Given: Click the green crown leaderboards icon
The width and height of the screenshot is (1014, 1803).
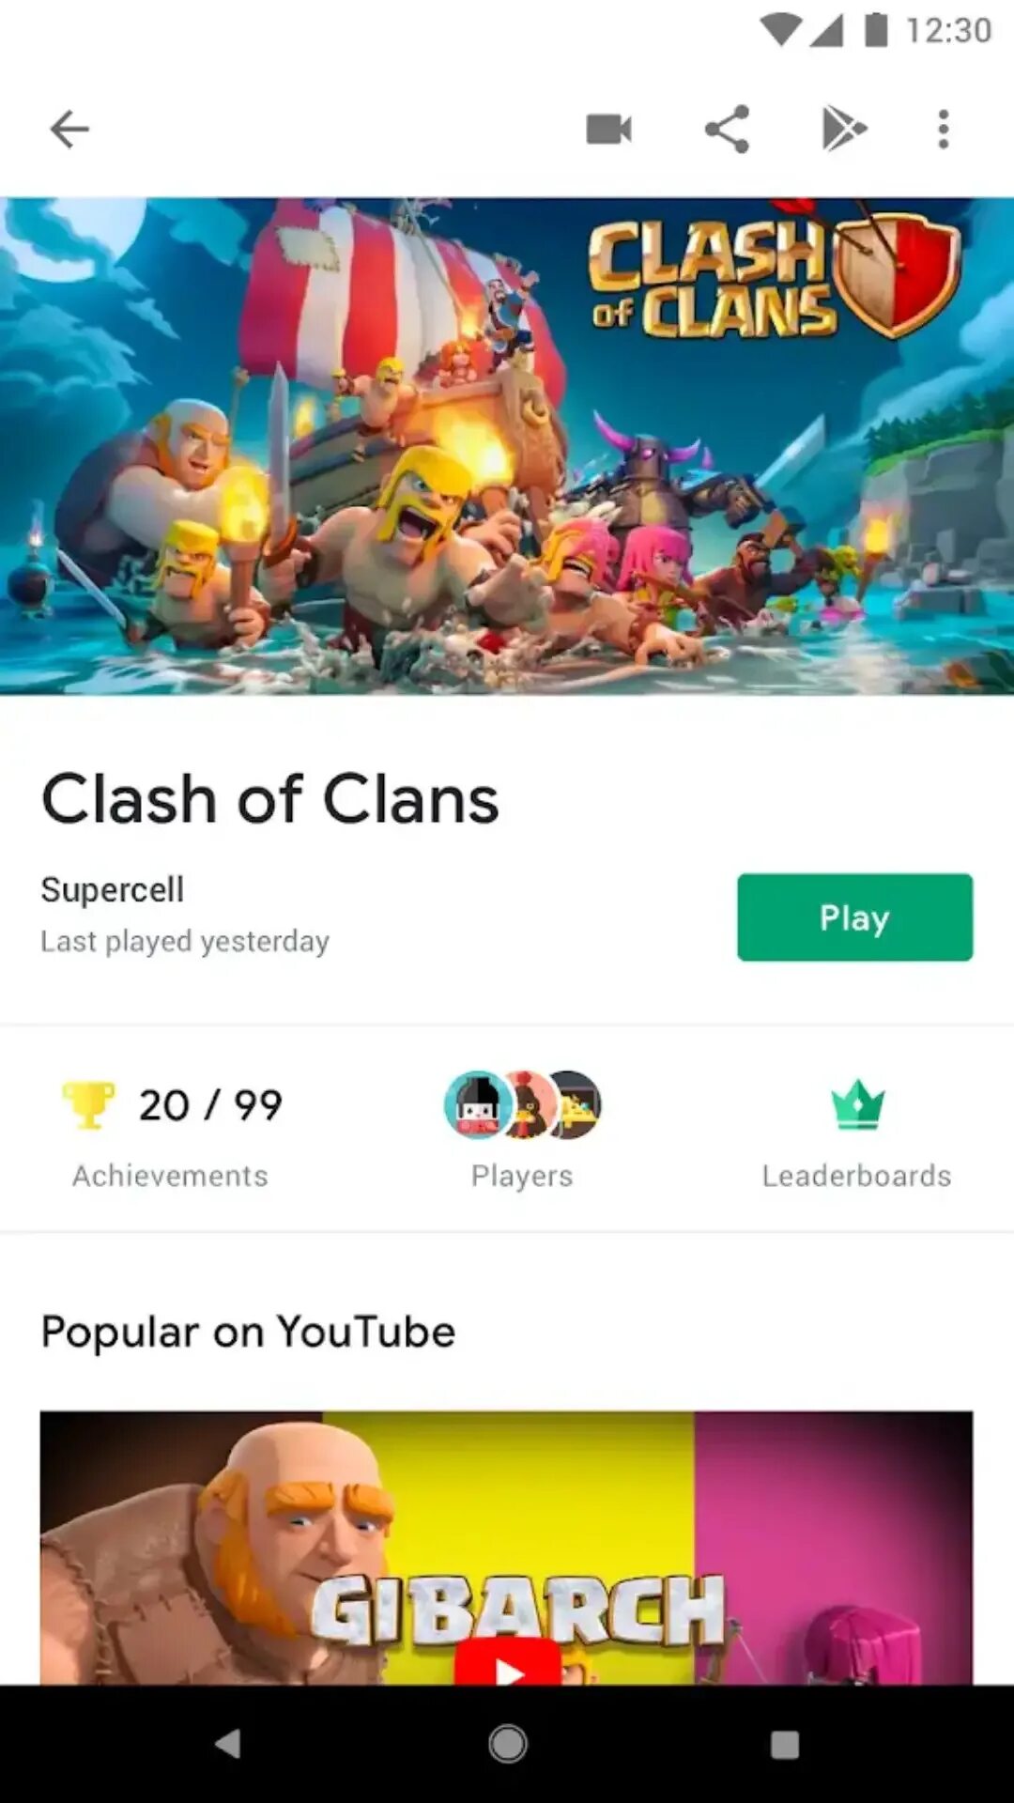Looking at the screenshot, I should 858,1104.
